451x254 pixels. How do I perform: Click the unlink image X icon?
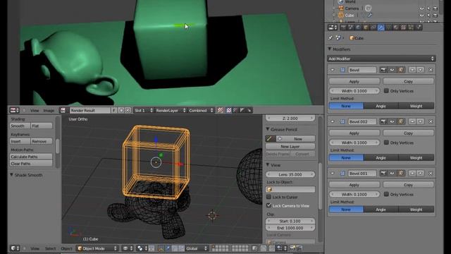[128, 110]
